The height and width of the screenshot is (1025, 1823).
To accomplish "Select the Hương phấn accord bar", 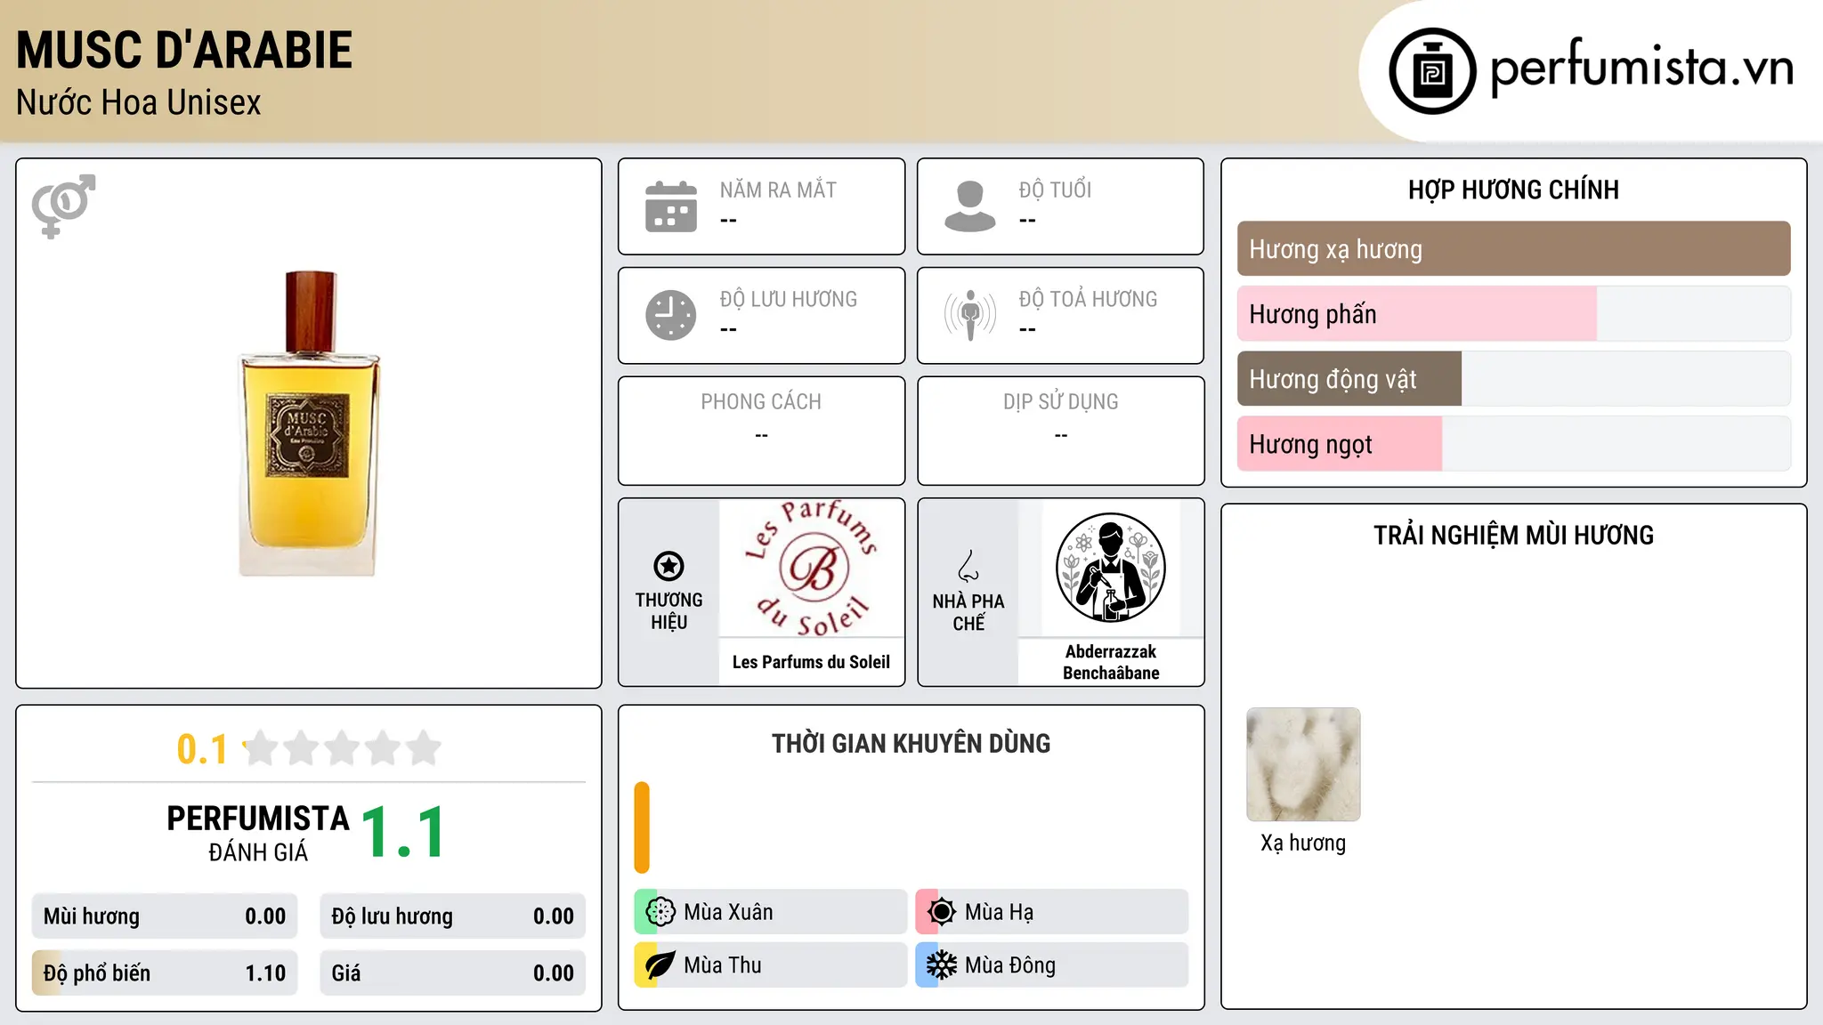I will coord(1514,314).
